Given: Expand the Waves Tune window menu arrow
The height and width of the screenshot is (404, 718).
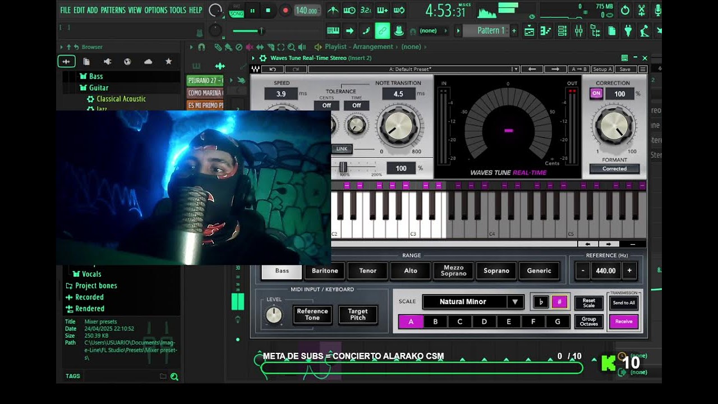Looking at the screenshot, I should 254,58.
